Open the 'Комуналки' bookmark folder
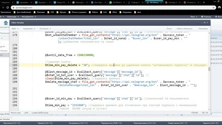Screen dimensions: 222x125 pyautogui.click(x=126, y=12)
